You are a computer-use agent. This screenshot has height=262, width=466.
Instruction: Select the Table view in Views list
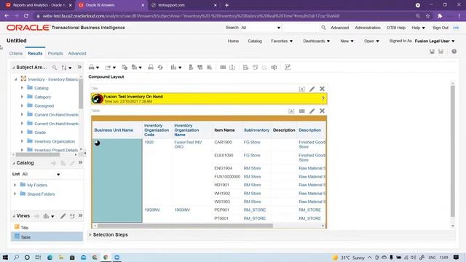(x=47, y=237)
